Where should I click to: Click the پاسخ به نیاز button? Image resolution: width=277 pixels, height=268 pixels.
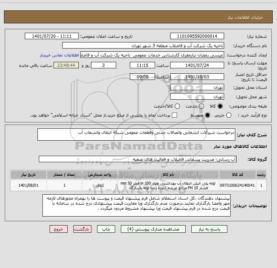pyautogui.click(x=209, y=229)
